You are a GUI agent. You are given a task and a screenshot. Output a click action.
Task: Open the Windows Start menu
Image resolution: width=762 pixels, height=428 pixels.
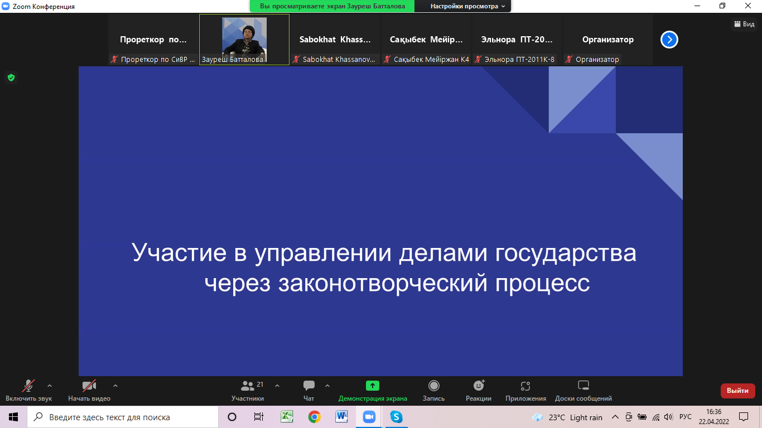pyautogui.click(x=13, y=417)
